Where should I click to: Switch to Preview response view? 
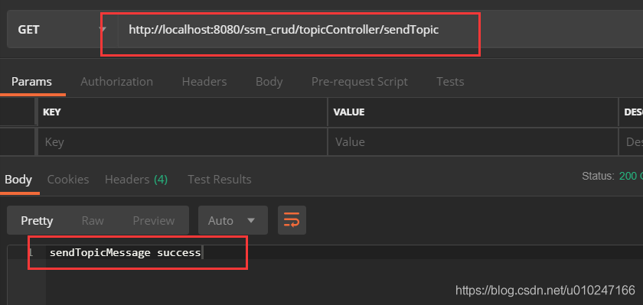pos(154,221)
